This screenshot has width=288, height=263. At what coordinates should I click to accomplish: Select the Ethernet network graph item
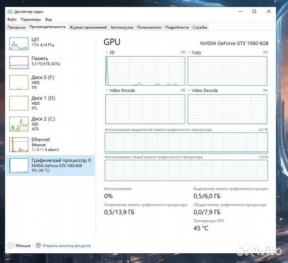[51, 145]
